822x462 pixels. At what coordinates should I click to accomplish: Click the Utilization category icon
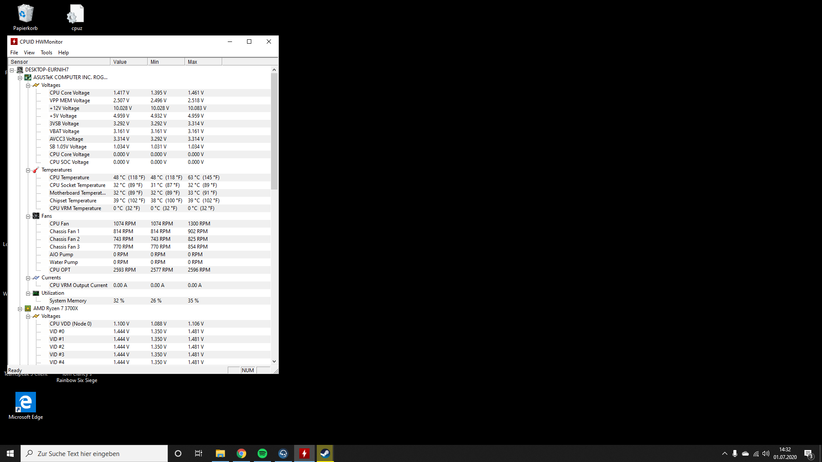coord(36,293)
